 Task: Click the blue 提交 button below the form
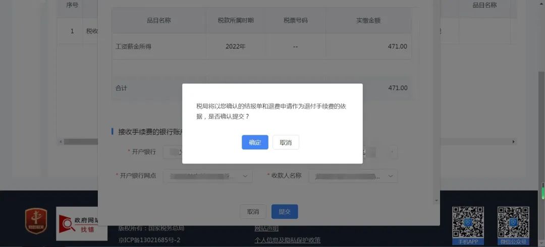click(285, 212)
